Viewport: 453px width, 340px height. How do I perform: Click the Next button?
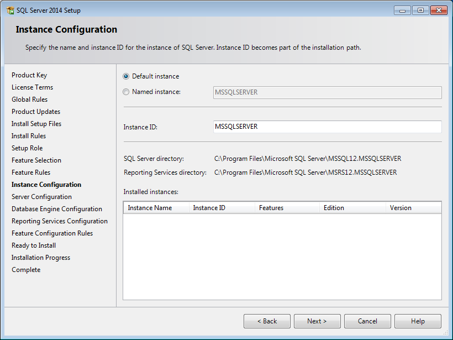317,321
